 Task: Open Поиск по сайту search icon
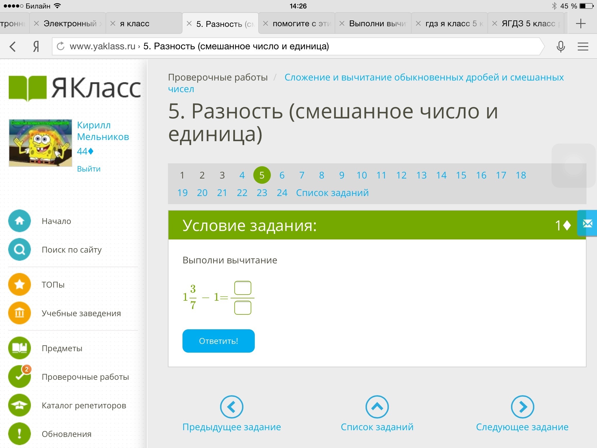[x=20, y=250]
